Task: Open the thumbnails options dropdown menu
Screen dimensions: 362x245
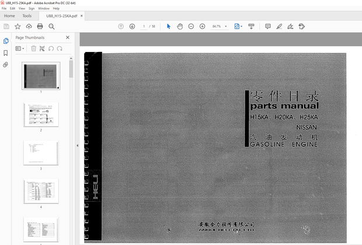Action: pyautogui.click(x=20, y=48)
